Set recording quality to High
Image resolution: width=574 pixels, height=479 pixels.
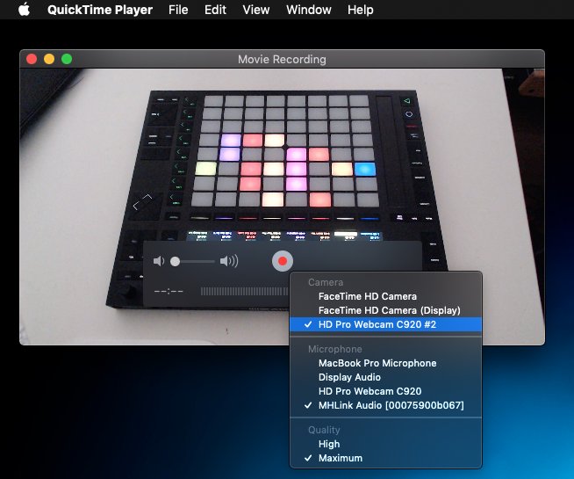[386, 444]
